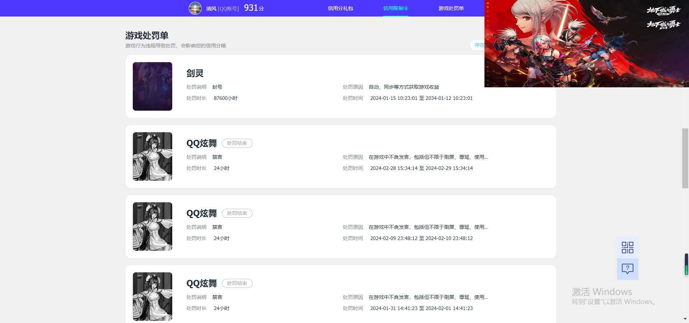Click 24小时 in the 2024-01-31 QQ炫舞 card
This screenshot has width=689, height=323.
(221, 308)
